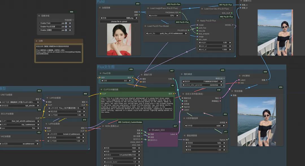The image size is (305, 166).
Task: Click the 随机种 seed value field
Action: (202, 81)
